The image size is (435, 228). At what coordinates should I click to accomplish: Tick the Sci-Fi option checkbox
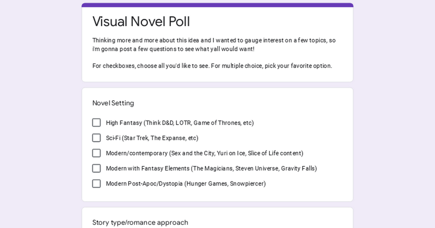96,138
